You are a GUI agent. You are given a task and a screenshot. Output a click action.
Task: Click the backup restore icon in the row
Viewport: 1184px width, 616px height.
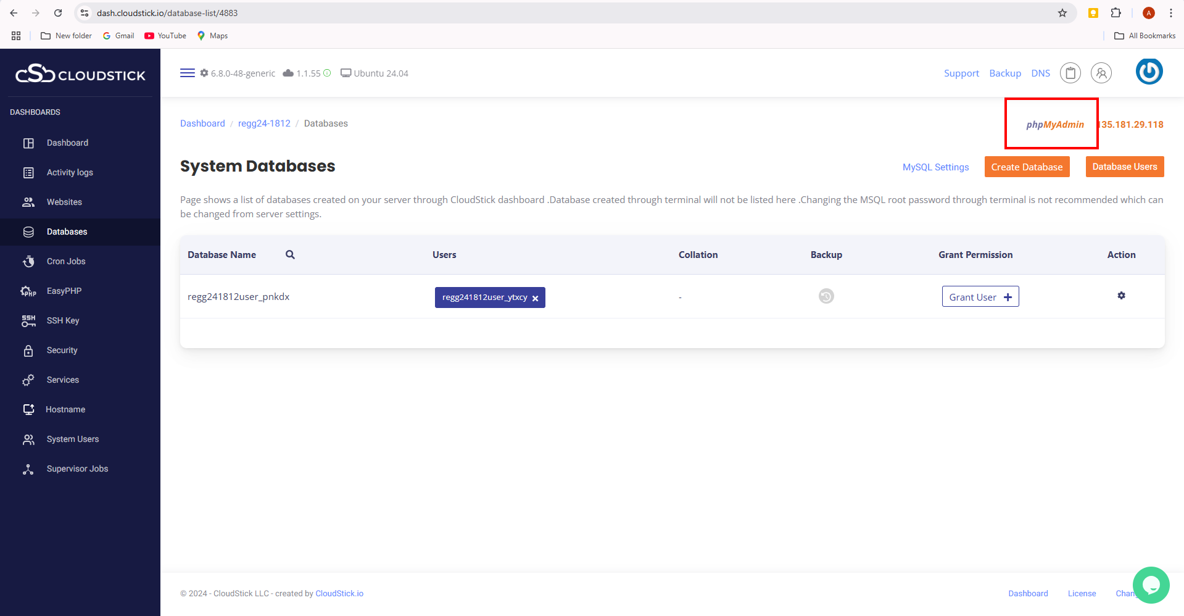point(826,296)
